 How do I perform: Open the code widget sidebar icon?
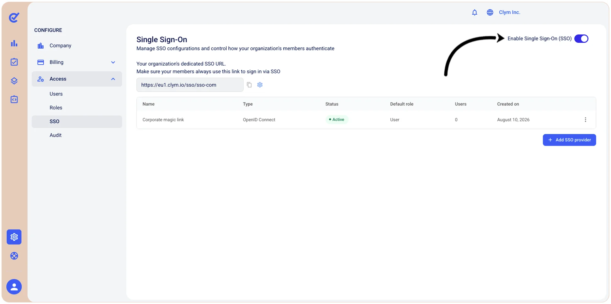(x=14, y=99)
